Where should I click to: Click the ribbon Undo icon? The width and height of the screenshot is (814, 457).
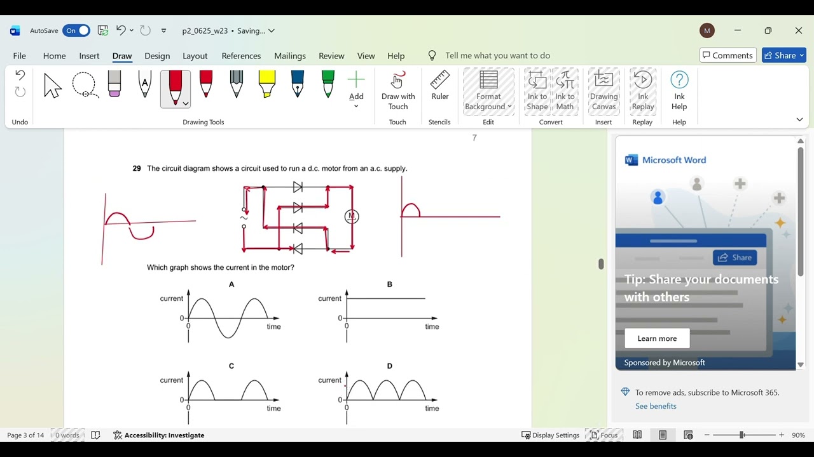[20, 76]
